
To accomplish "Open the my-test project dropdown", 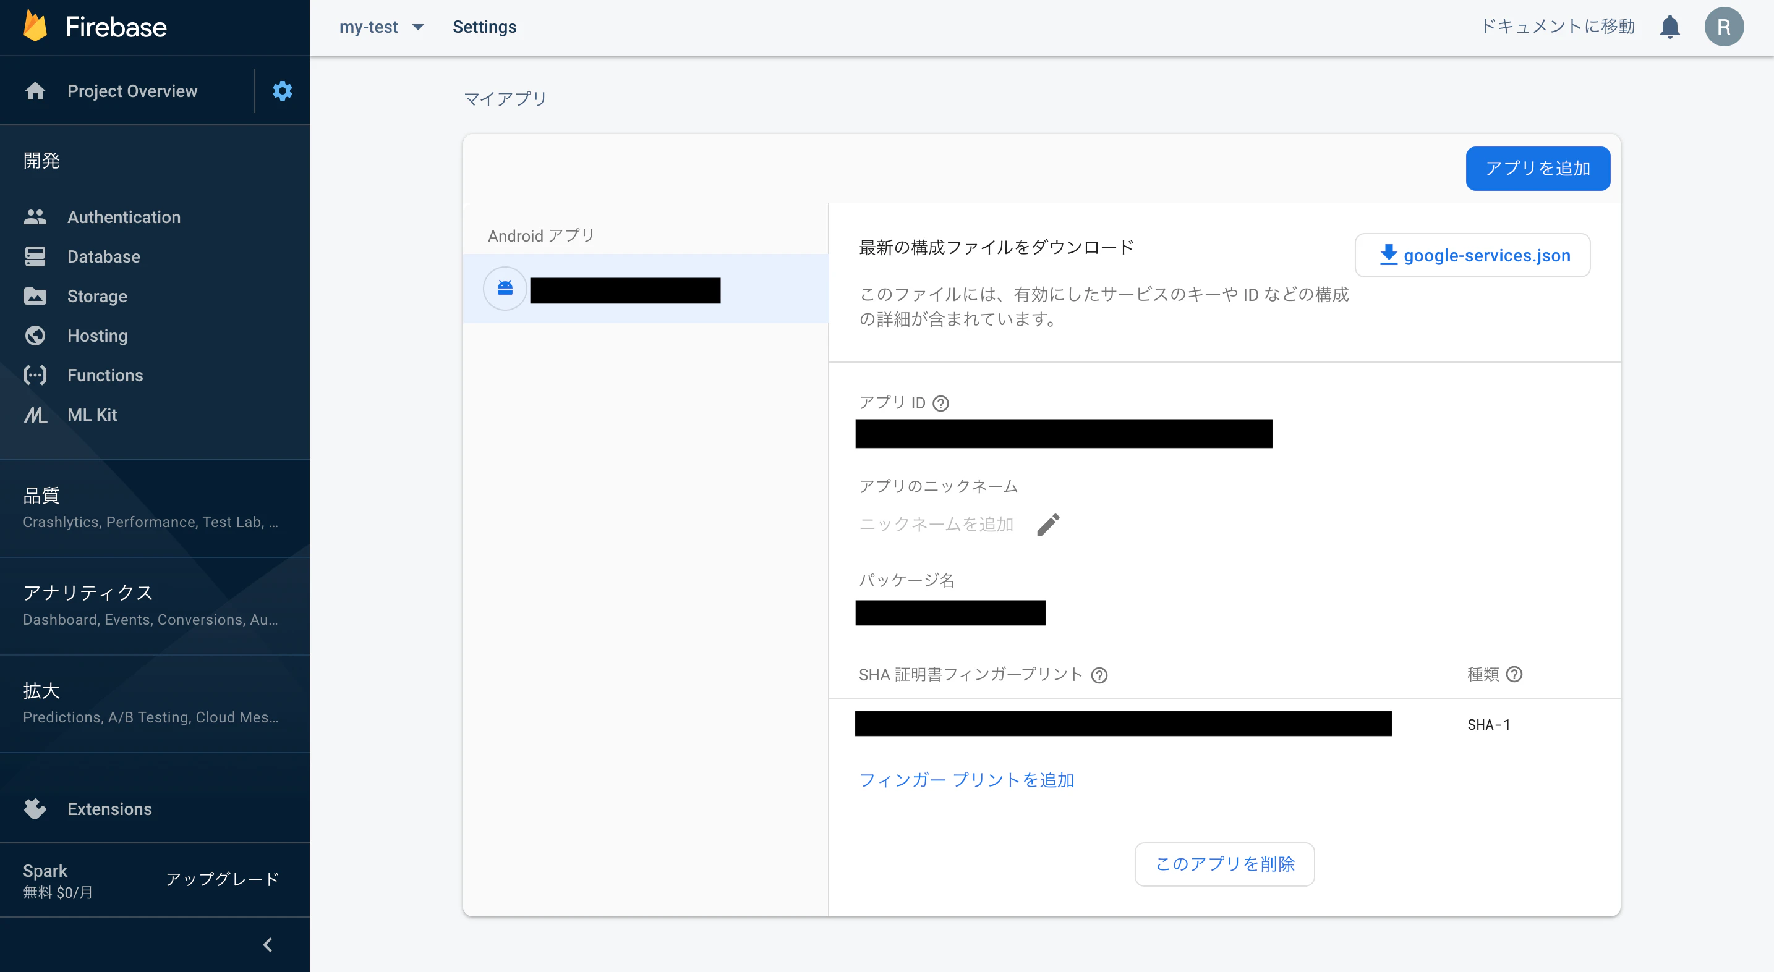I will click(381, 27).
